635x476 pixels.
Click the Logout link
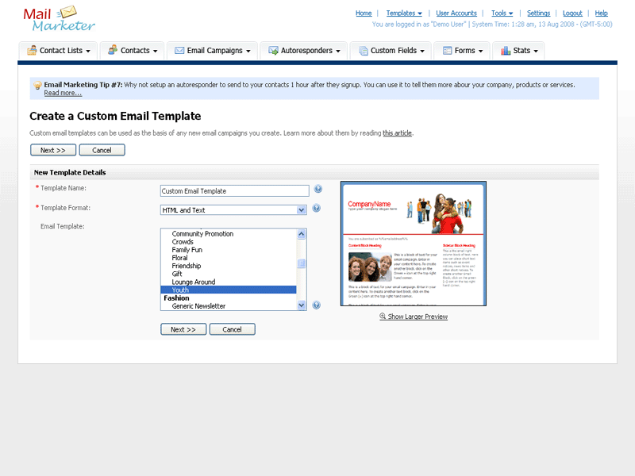[572, 13]
